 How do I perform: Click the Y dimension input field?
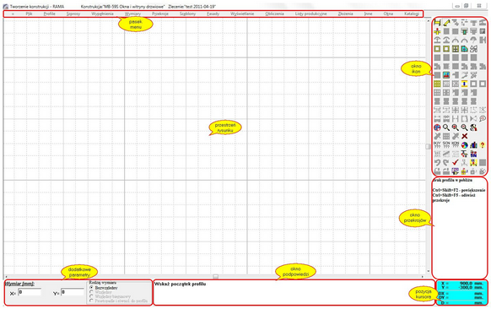tap(73, 292)
